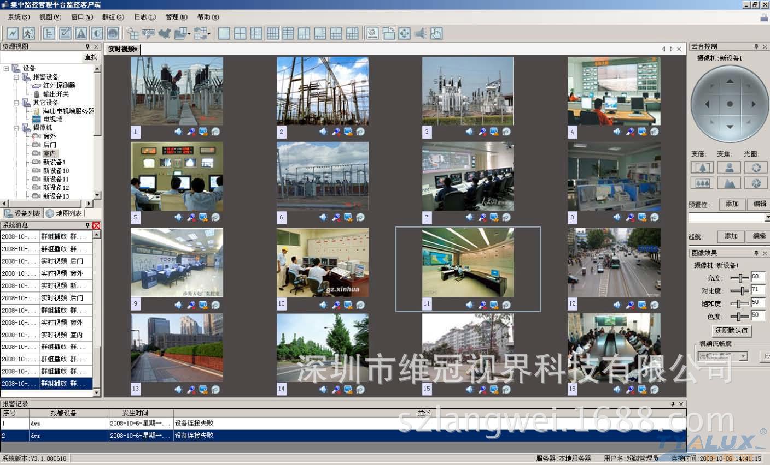The height and width of the screenshot is (465, 770).
Task: Click the gray speaker icon in toolbar
Action: tap(420, 33)
